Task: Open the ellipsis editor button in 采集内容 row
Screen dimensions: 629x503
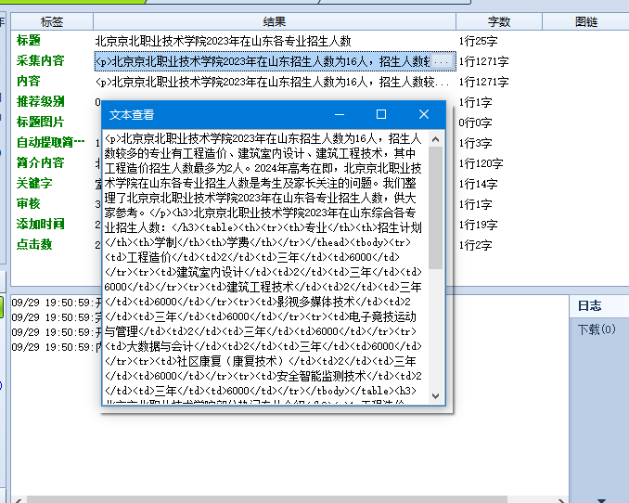Action: click(443, 62)
